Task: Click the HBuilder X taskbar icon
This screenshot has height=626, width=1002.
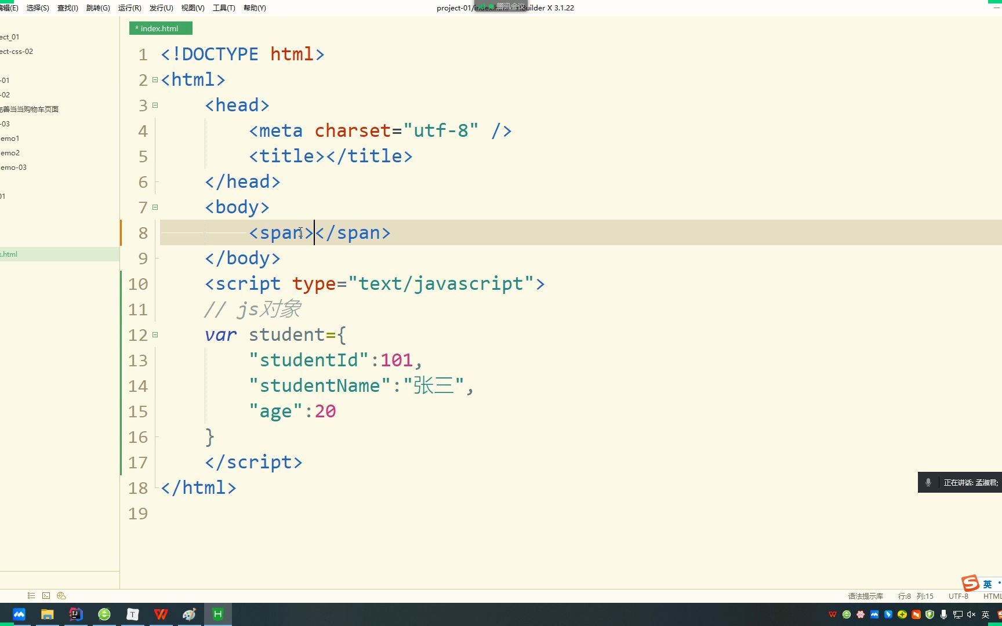Action: pyautogui.click(x=218, y=614)
